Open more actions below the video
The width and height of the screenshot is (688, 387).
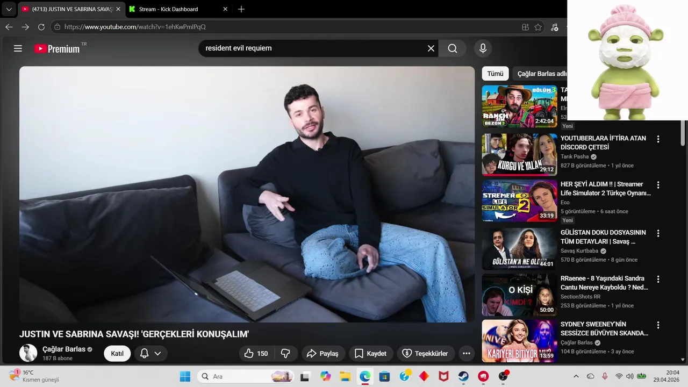click(467, 353)
